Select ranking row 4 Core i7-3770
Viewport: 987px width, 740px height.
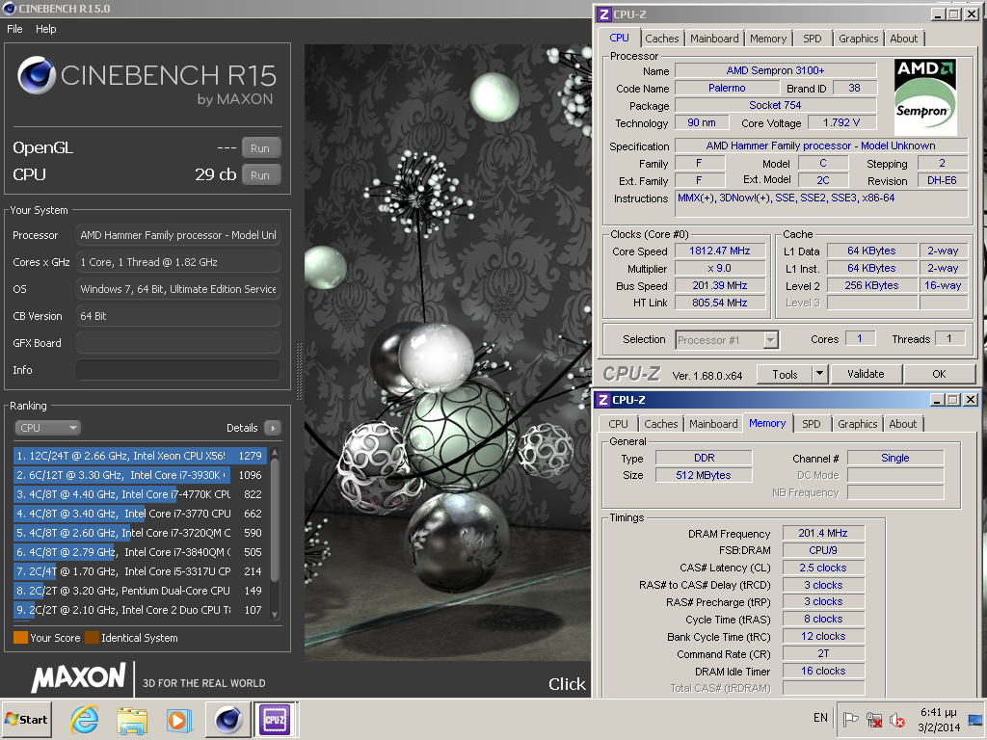140,514
